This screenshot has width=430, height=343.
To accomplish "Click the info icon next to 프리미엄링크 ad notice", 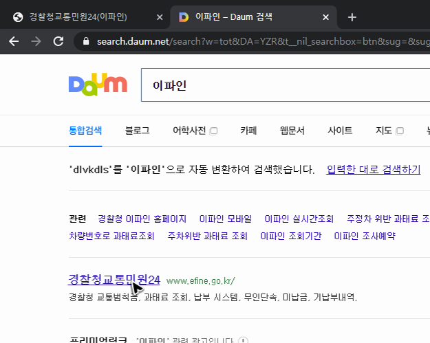I will (243, 340).
